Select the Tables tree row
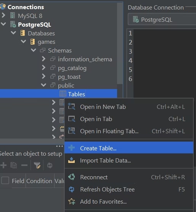This screenshot has width=196, height=212. click(58, 94)
